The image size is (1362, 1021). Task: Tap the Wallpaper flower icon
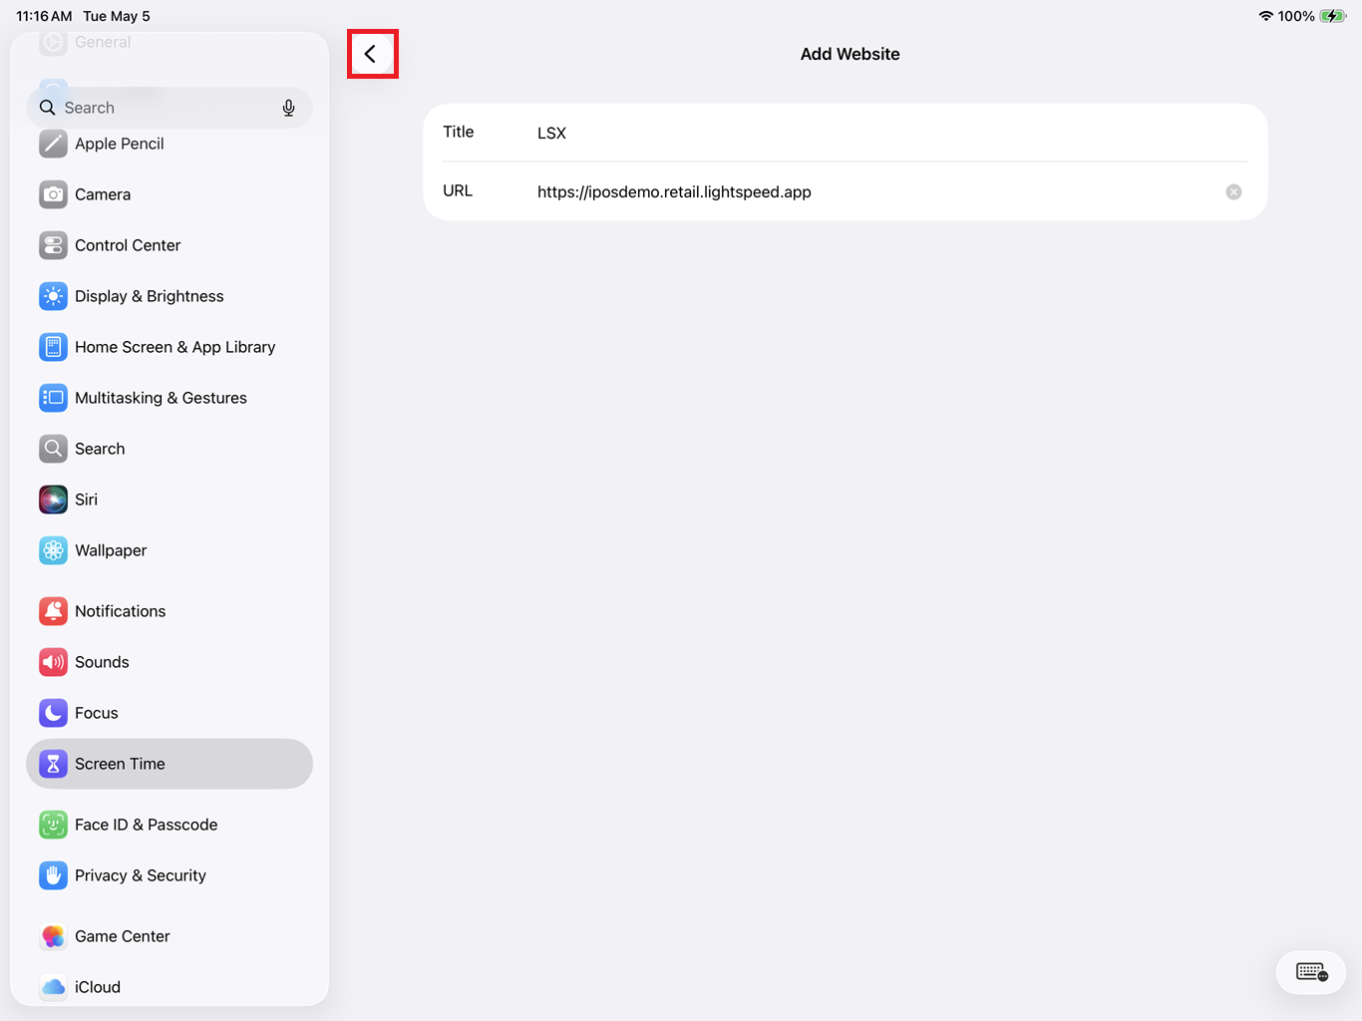pyautogui.click(x=54, y=550)
